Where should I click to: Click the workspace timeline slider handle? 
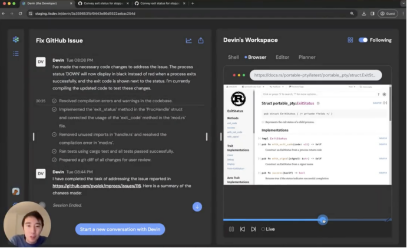322,220
